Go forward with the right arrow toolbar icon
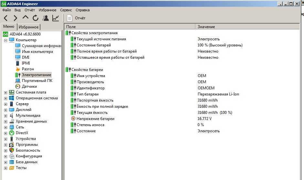 click(x=15, y=18)
